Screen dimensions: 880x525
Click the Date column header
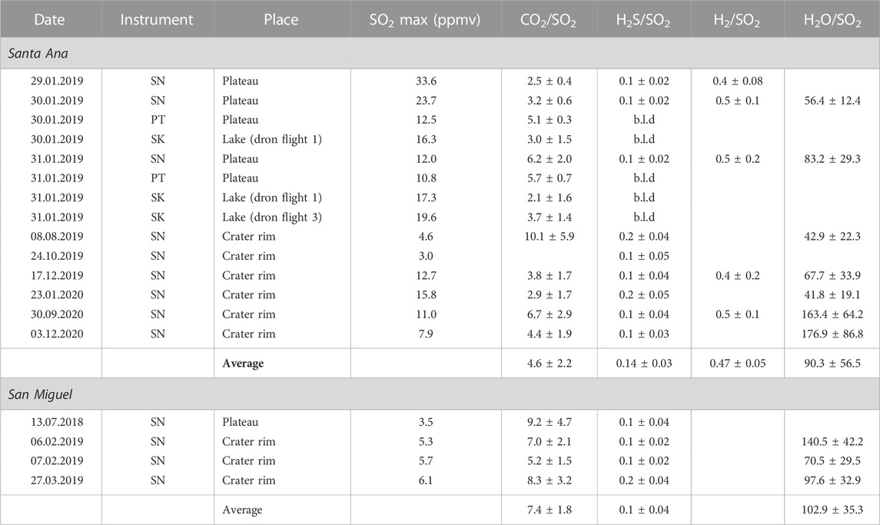point(49,20)
